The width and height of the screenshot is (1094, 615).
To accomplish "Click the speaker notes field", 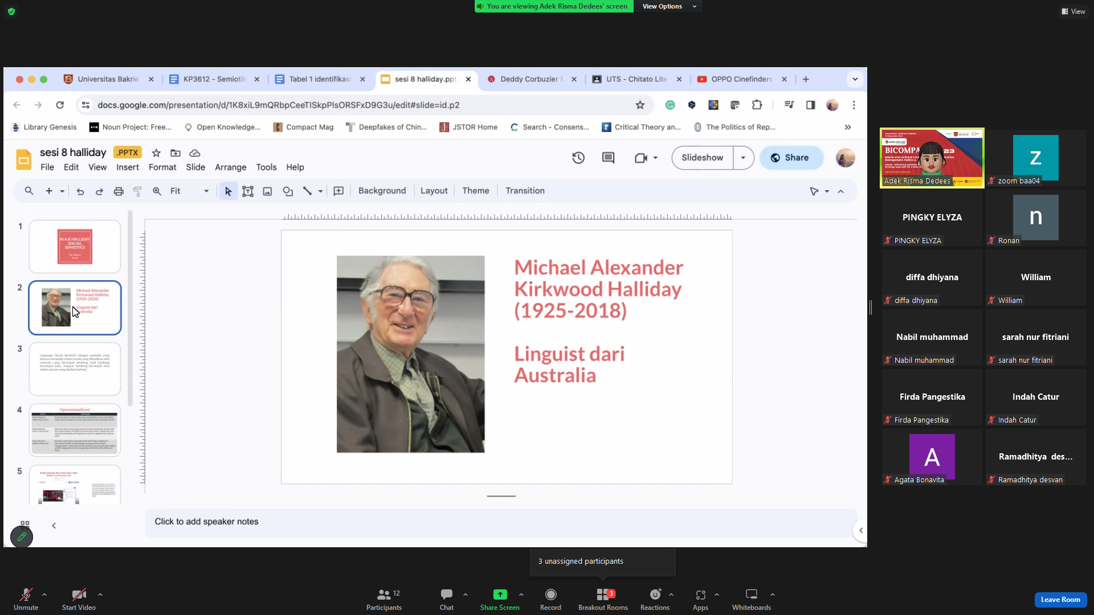I will pos(500,522).
